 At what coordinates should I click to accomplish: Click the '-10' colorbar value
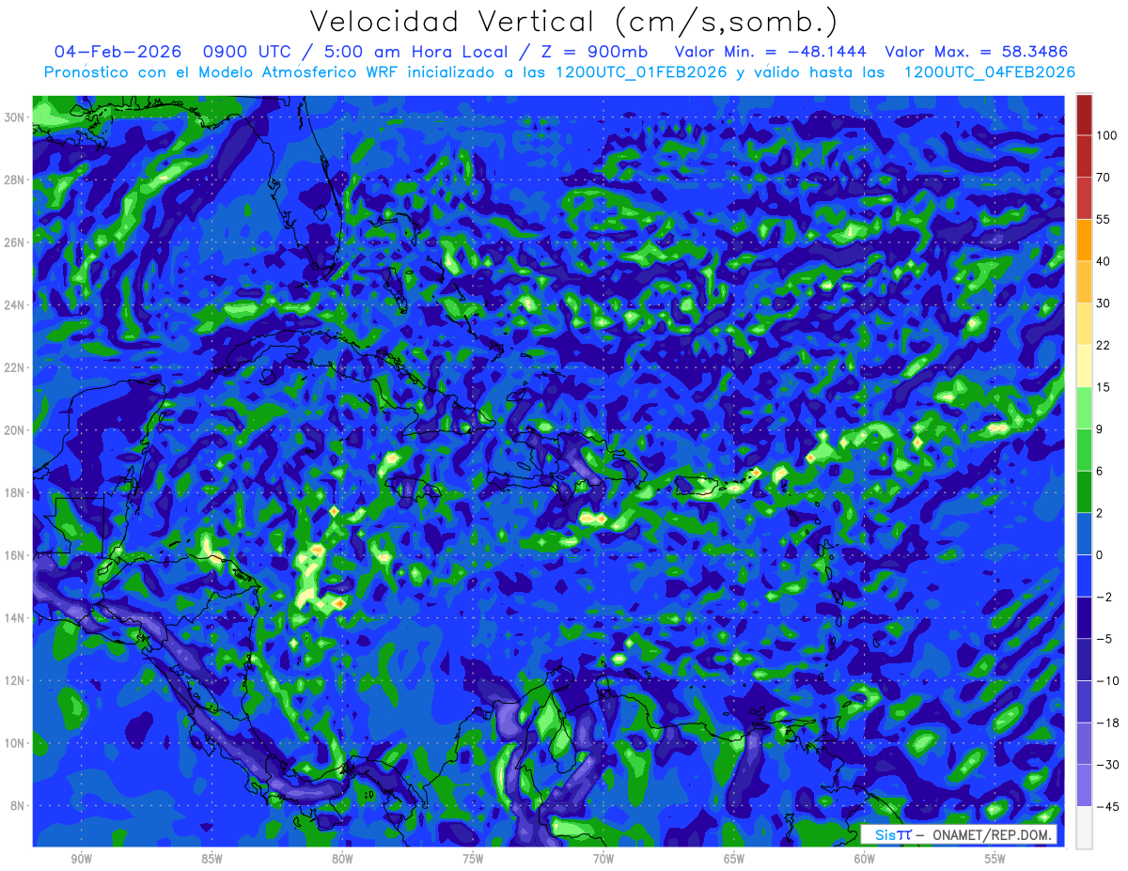(1106, 680)
